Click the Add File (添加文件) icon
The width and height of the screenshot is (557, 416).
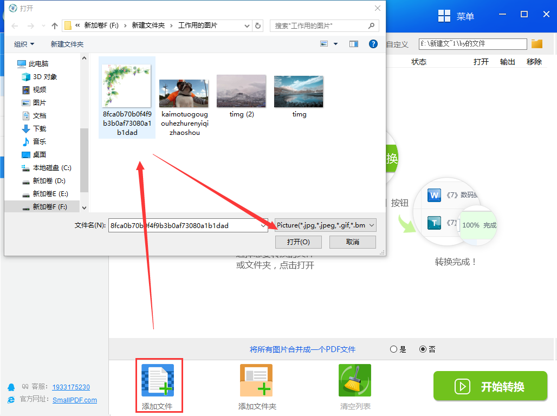pos(158,380)
